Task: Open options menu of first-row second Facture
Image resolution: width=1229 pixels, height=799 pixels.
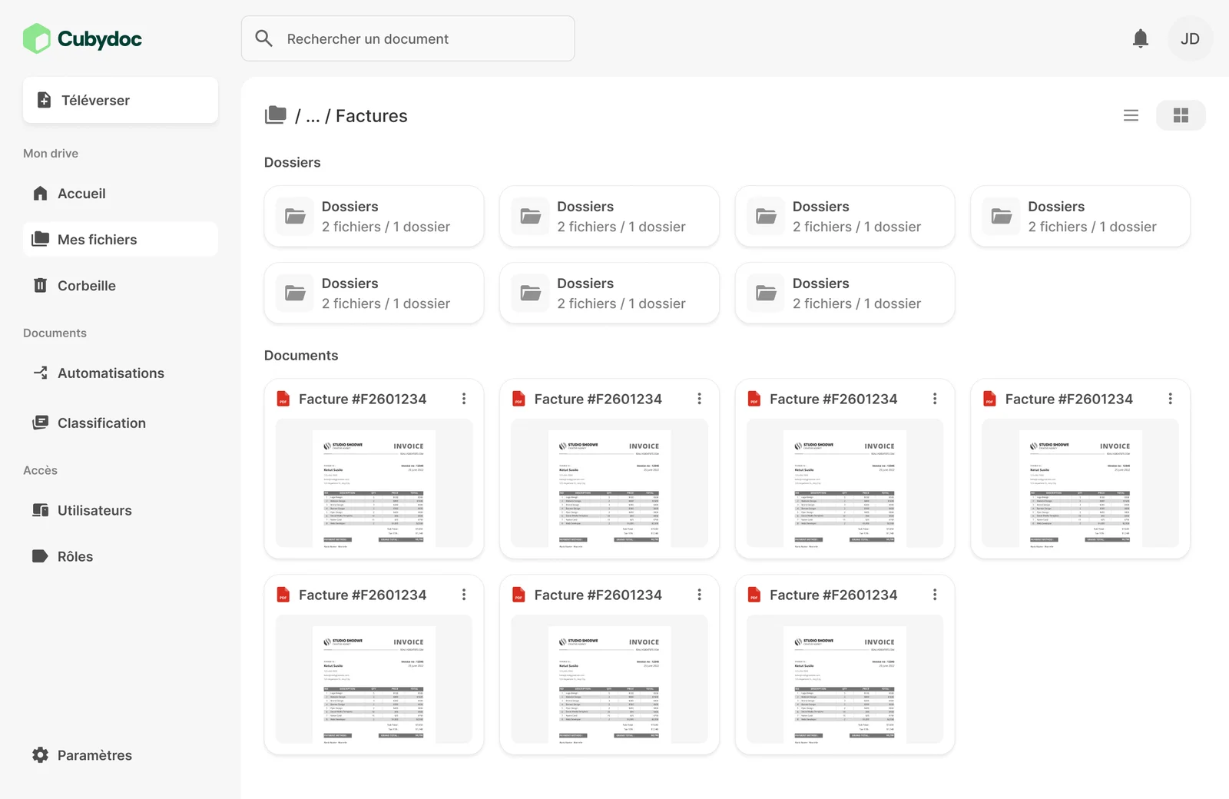Action: (x=699, y=399)
